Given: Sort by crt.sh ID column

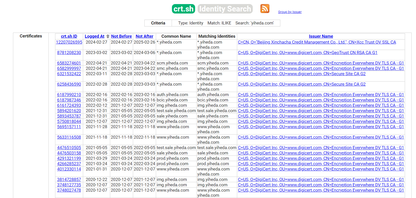Looking at the screenshot, I should [69, 36].
